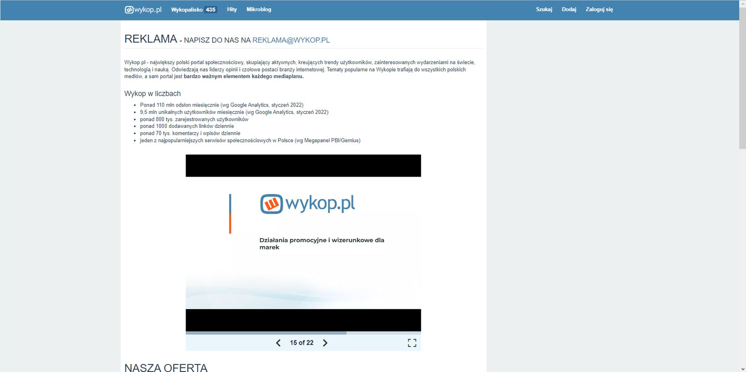This screenshot has height=372, width=746.
Task: Click 'Ponad 110 mln odsłon miesięcznie' line
Action: click(222, 105)
